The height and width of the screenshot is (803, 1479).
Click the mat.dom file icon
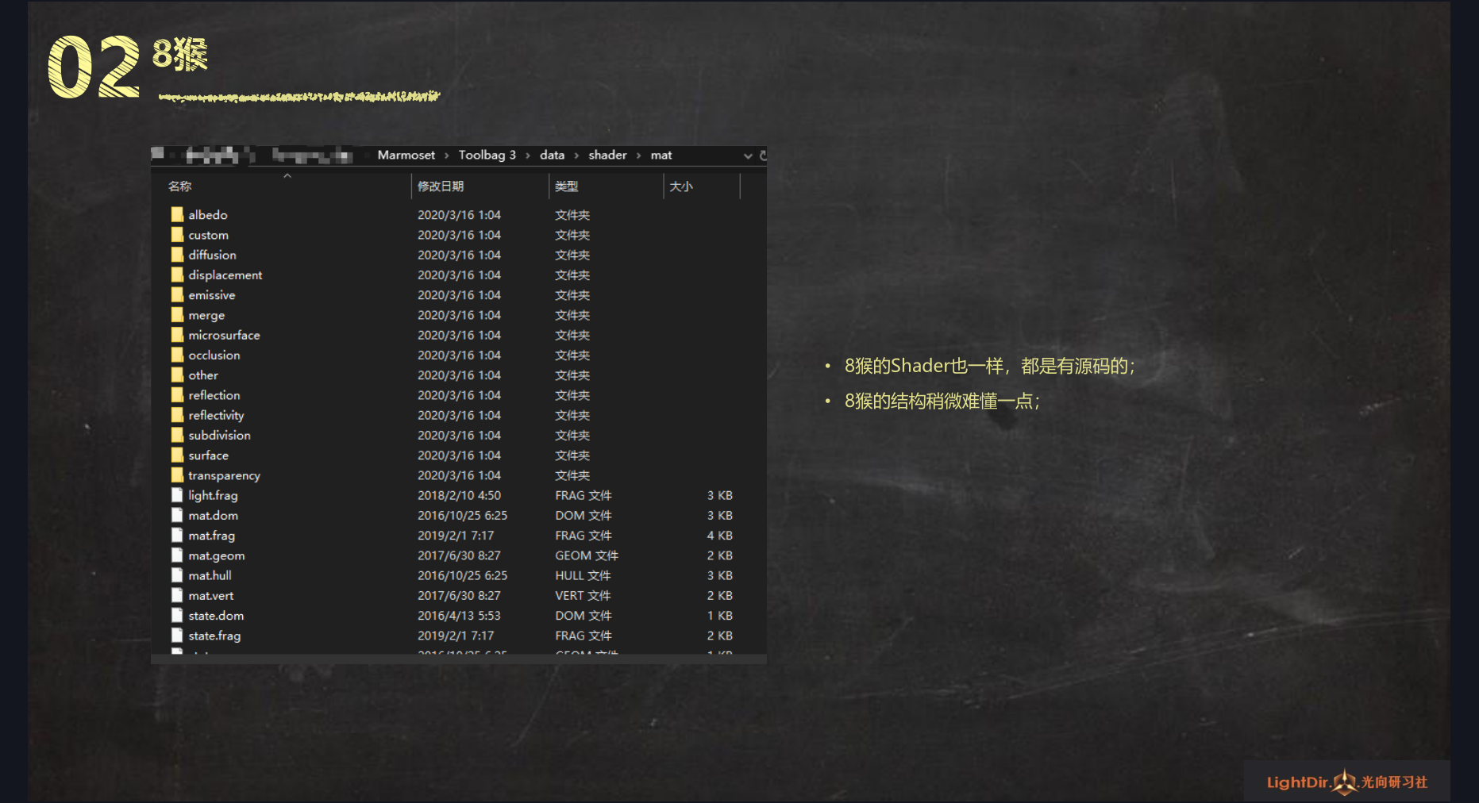tap(177, 515)
